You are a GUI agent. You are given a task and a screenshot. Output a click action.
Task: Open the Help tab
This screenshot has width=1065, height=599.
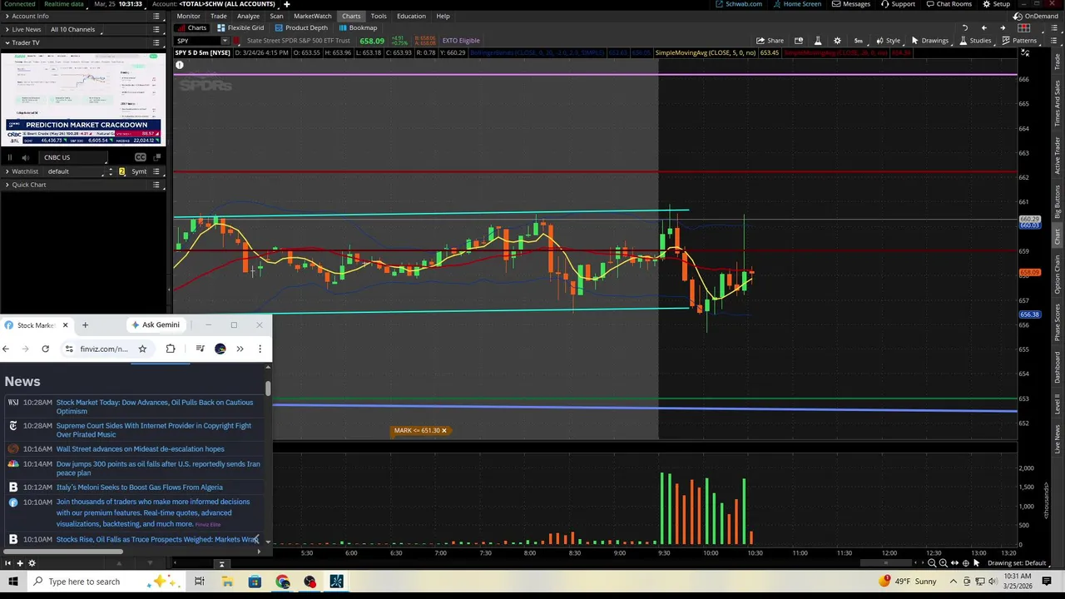coord(443,16)
